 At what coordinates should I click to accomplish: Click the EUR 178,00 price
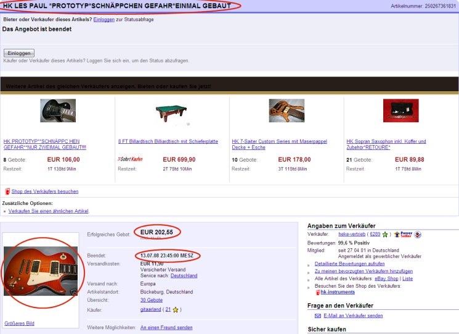[x=294, y=159]
